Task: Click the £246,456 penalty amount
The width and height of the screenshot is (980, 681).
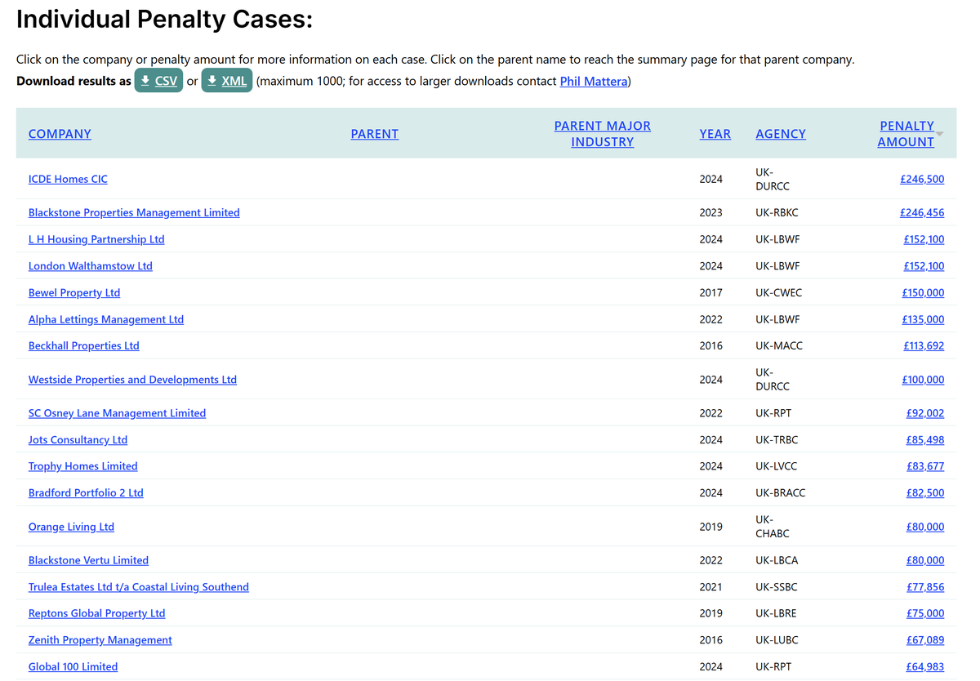Action: click(x=922, y=212)
